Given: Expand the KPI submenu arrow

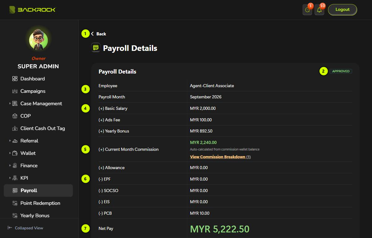Looking at the screenshot, I should [10, 178].
